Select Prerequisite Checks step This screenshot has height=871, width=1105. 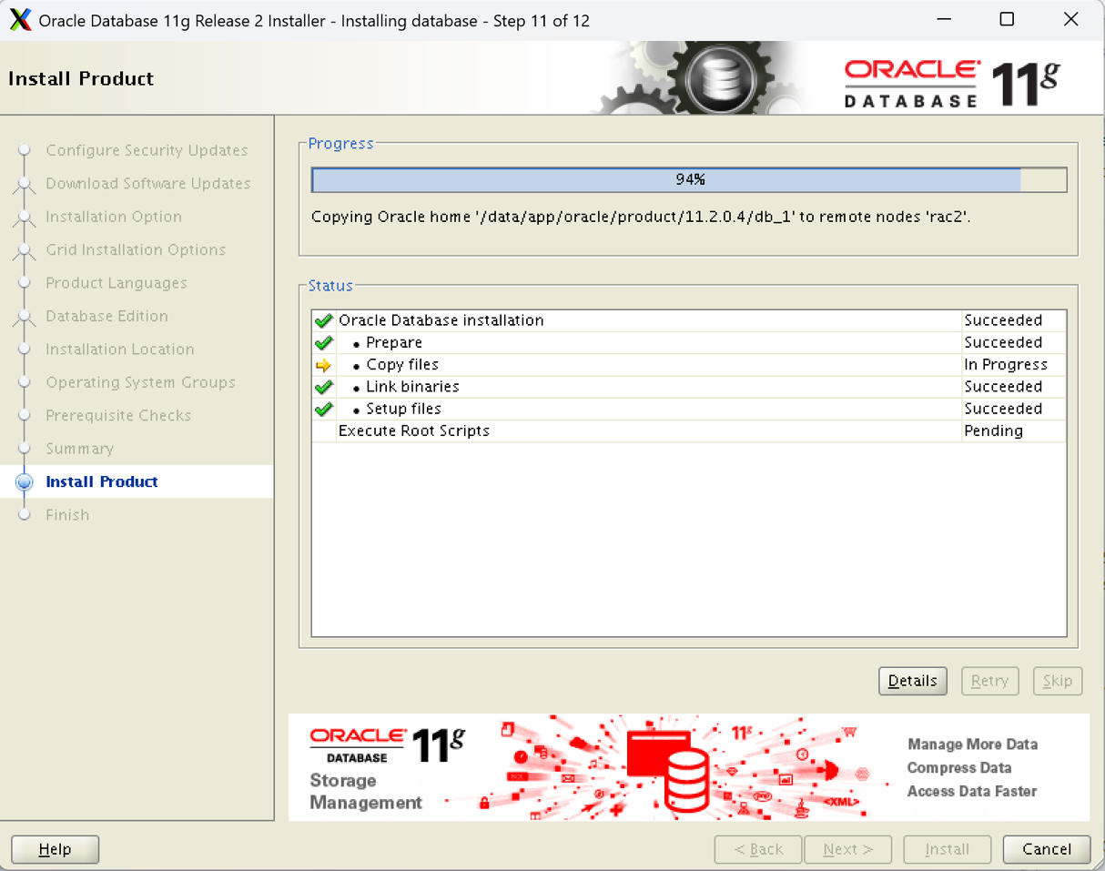coord(118,416)
